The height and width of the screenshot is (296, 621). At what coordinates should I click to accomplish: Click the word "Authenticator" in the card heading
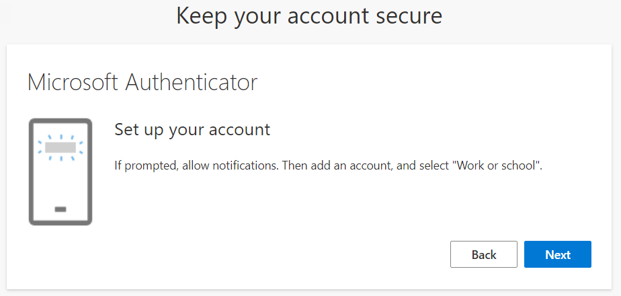(192, 83)
